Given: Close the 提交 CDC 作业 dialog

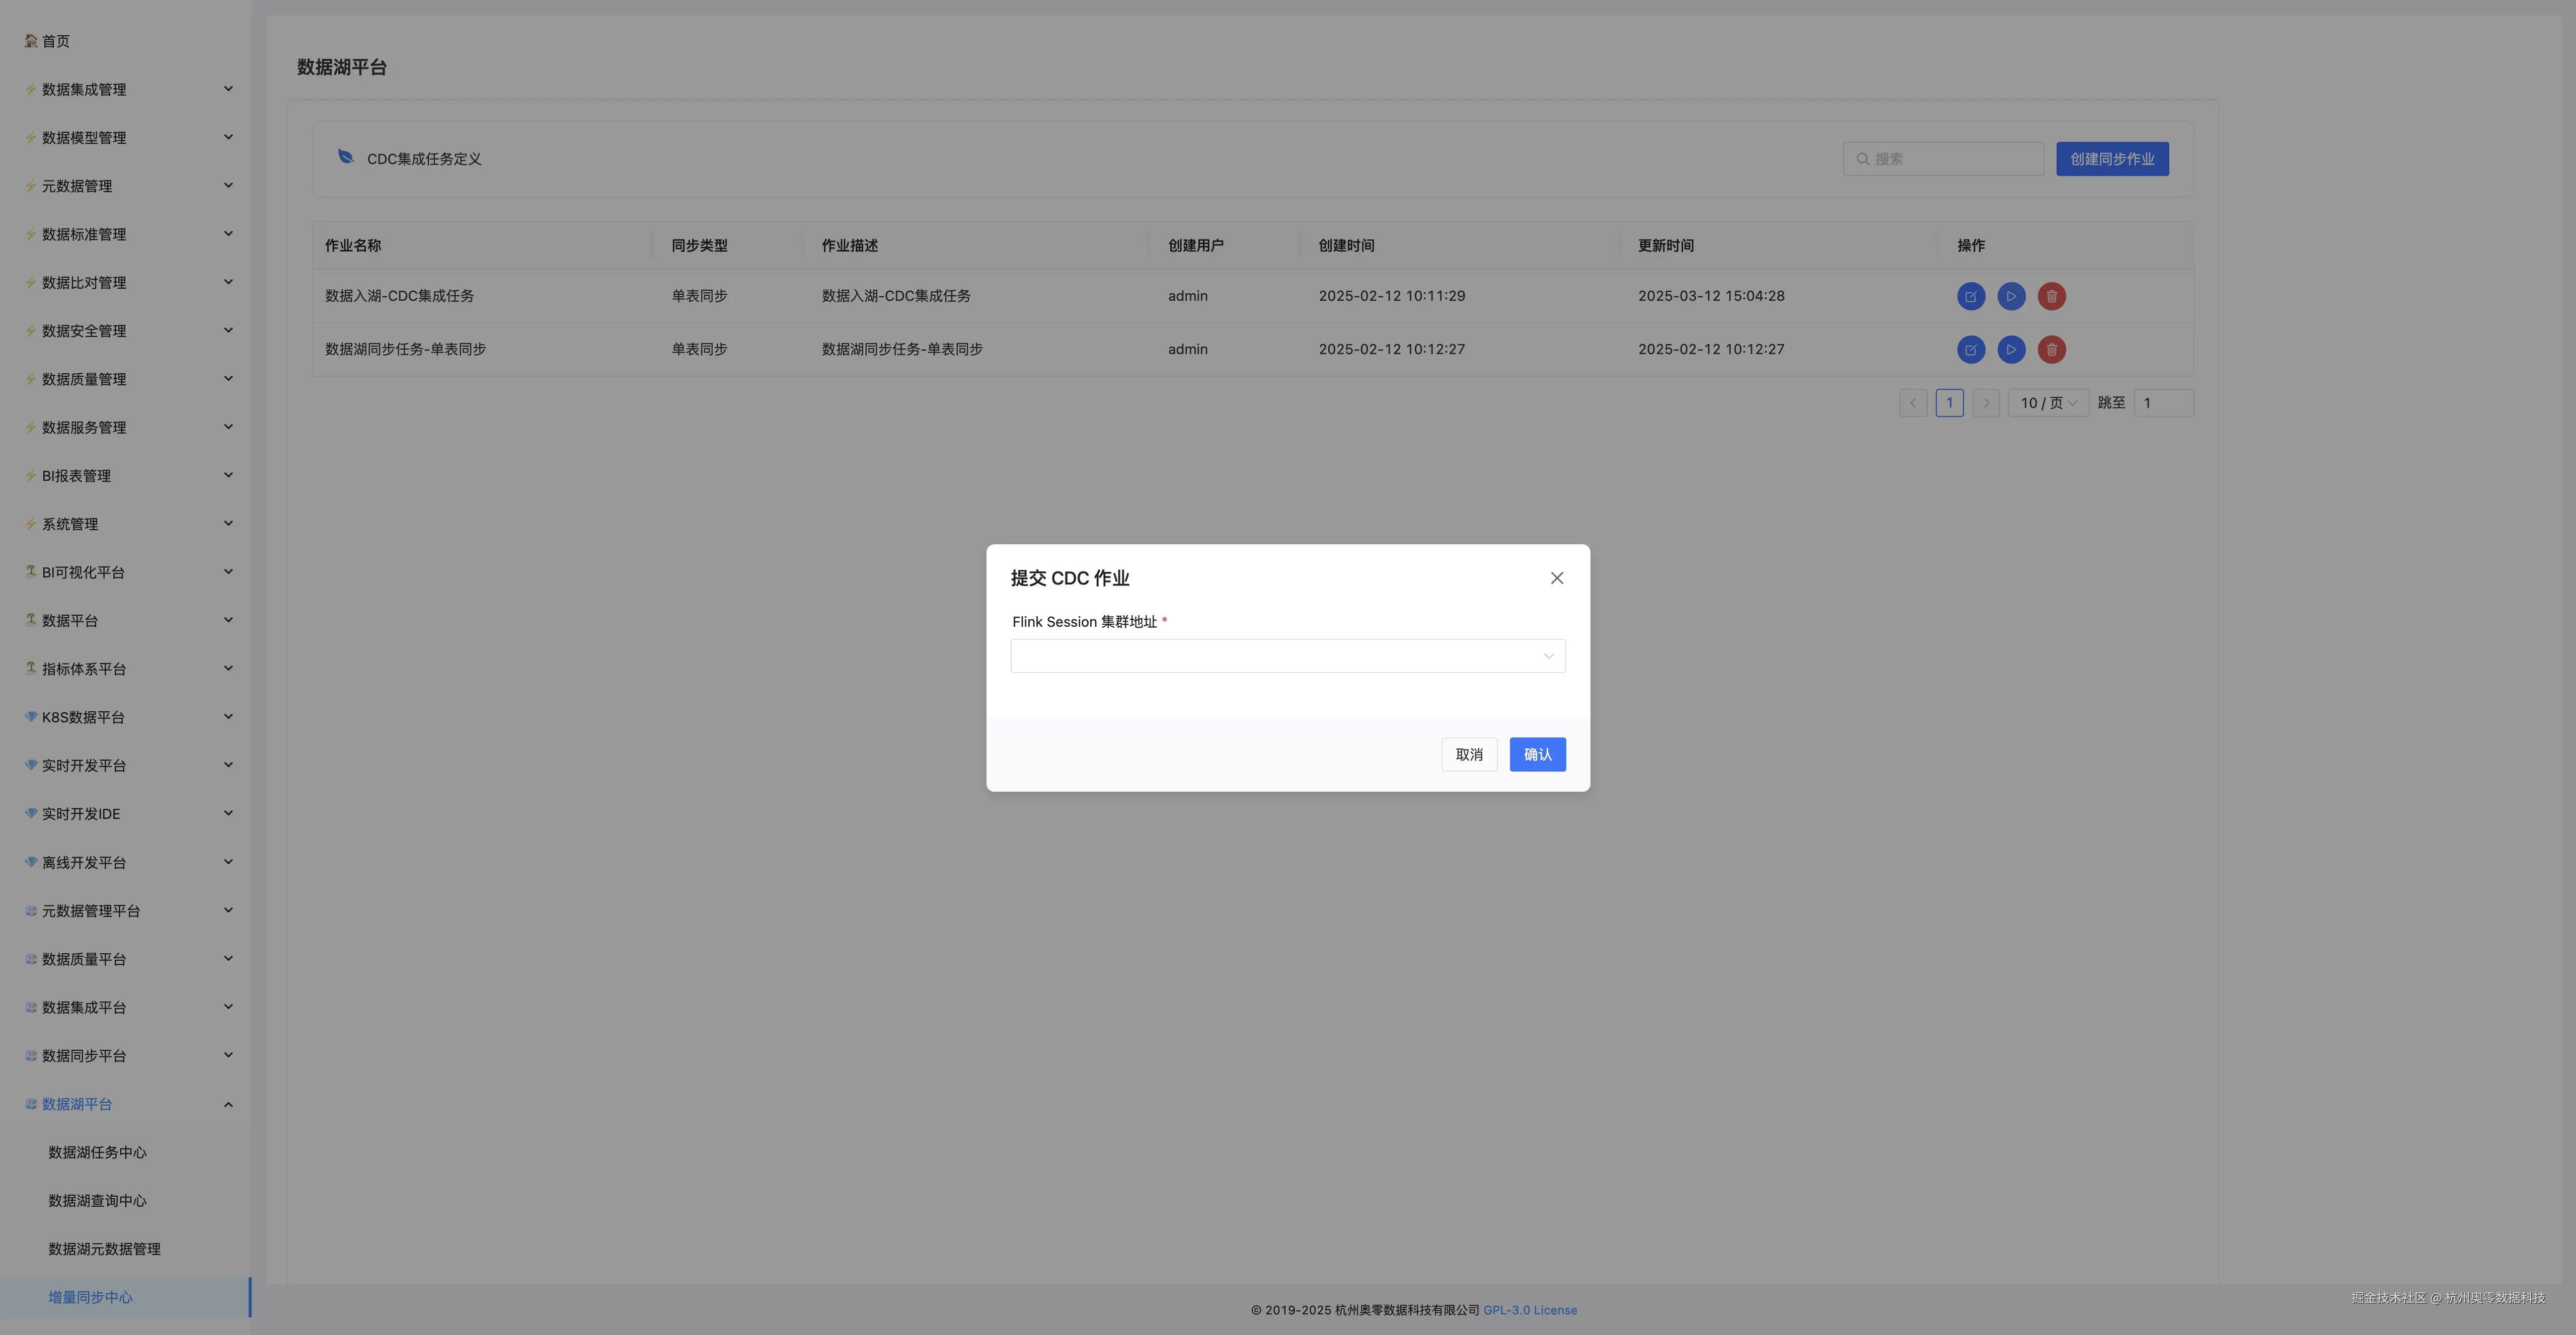Looking at the screenshot, I should click(1556, 577).
